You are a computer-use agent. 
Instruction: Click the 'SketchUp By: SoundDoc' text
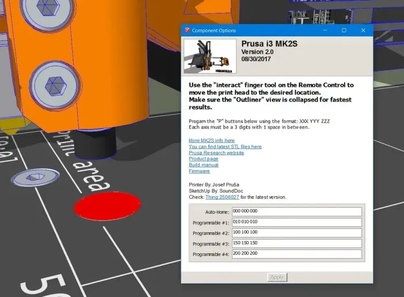(216, 191)
